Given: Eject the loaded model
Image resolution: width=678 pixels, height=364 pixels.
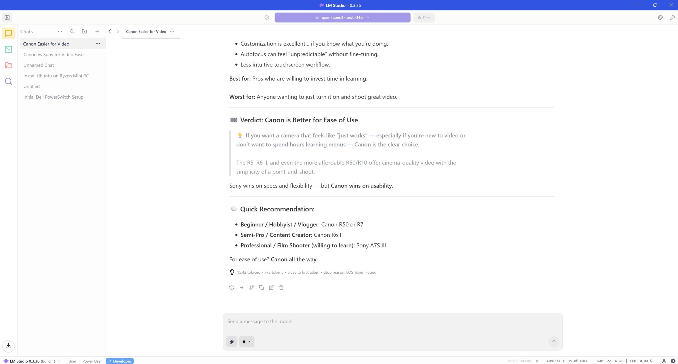Looking at the screenshot, I should [x=424, y=17].
